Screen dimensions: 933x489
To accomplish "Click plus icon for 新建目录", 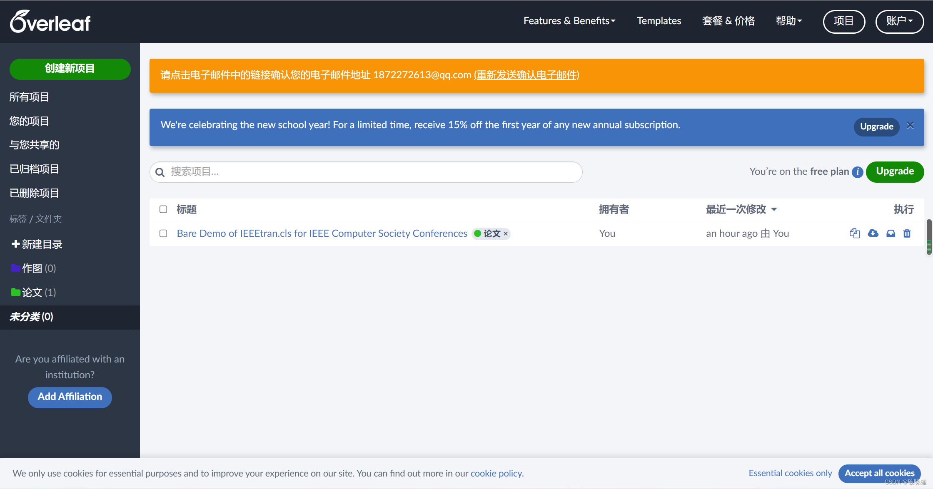I will coord(15,244).
